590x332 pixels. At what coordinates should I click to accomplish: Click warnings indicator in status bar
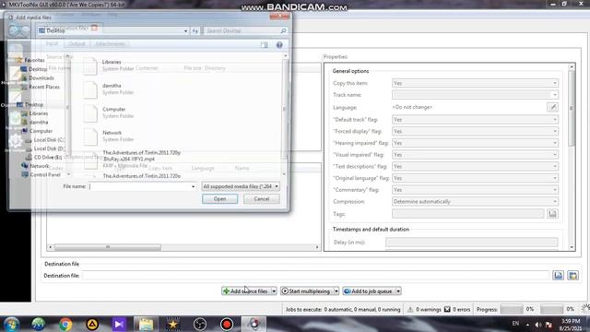[x=424, y=310]
